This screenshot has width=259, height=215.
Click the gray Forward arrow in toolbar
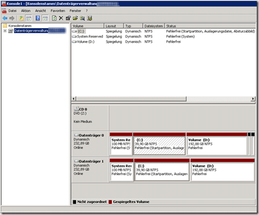[12, 18]
